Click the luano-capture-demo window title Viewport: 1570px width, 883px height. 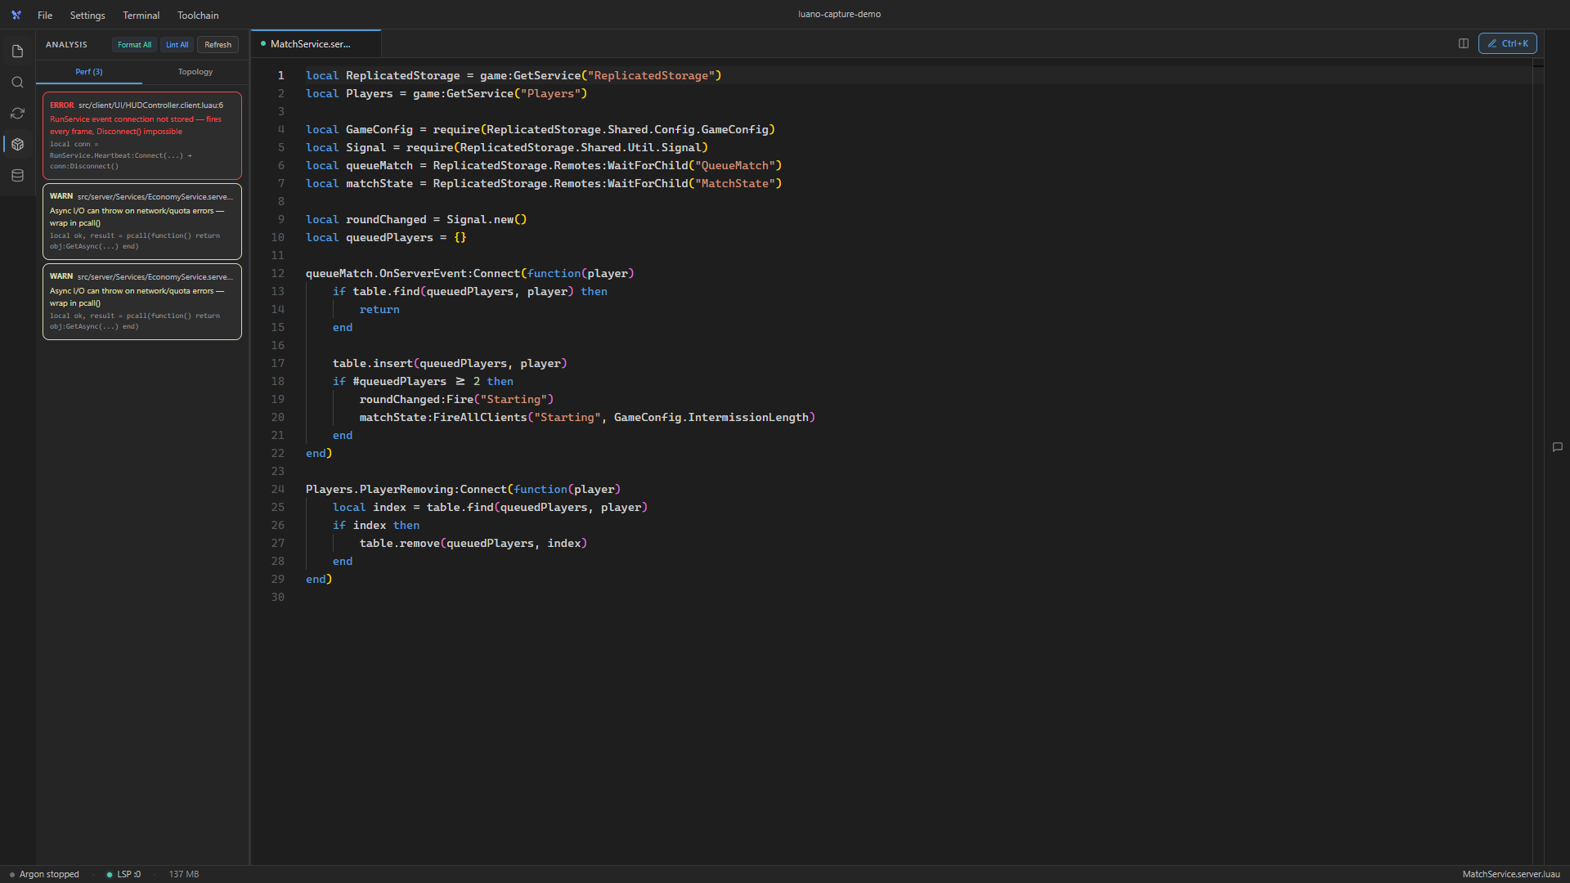click(x=840, y=14)
